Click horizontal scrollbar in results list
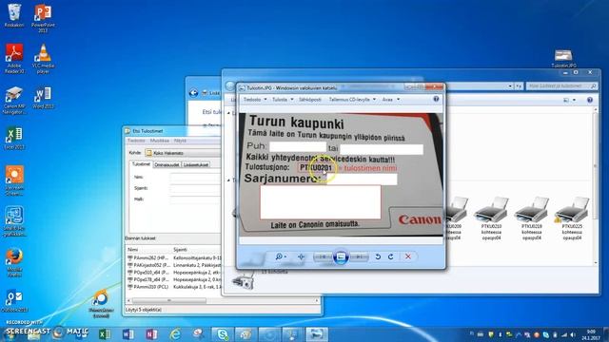The height and width of the screenshot is (342, 609). (169, 300)
